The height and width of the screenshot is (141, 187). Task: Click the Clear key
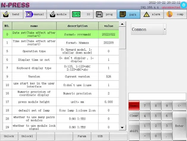pos(134,116)
